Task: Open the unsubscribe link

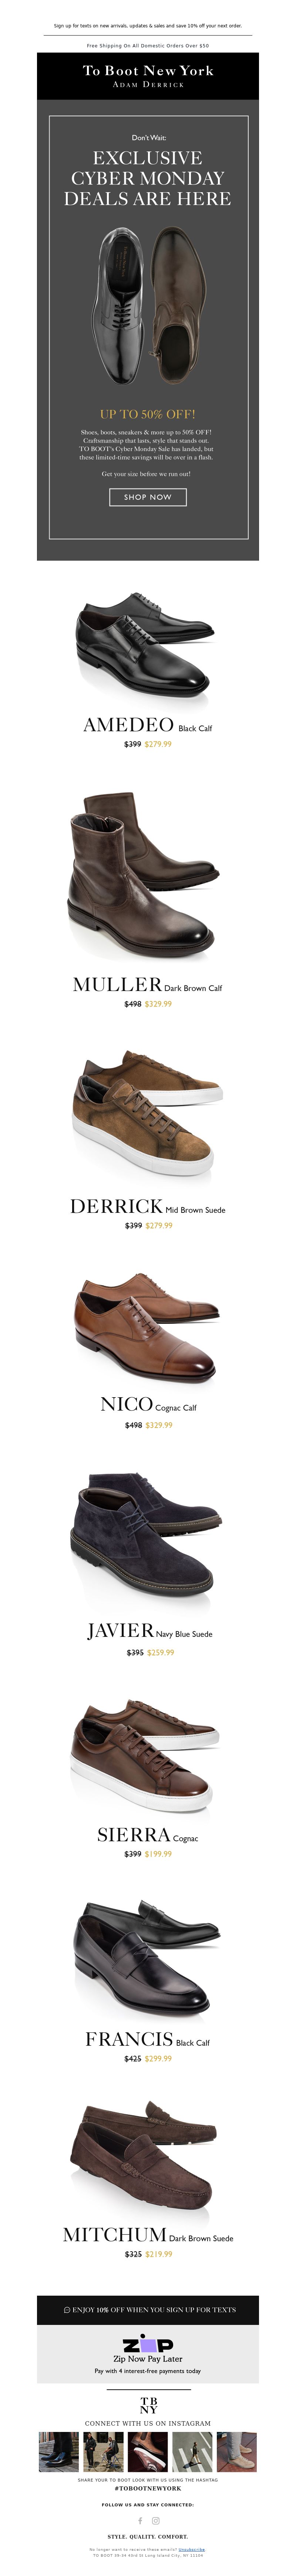Action: (x=191, y=2549)
